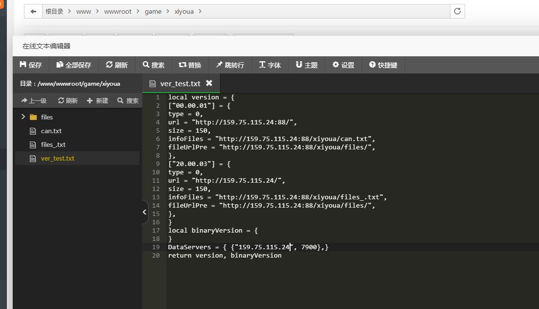539x309 pixels.
Task: Open Jump to line (跳转行)
Action: click(x=230, y=65)
